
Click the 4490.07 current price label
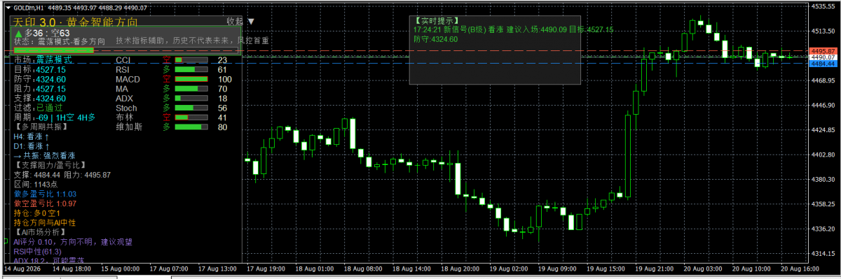[822, 57]
